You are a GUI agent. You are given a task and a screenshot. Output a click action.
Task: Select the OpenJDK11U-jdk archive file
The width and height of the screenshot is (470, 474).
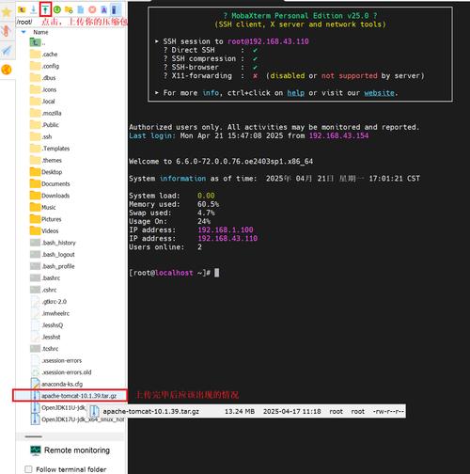58,407
